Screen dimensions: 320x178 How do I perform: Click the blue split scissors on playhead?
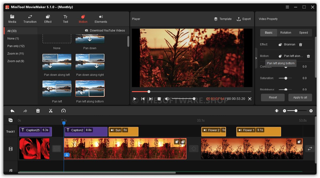tap(67, 155)
